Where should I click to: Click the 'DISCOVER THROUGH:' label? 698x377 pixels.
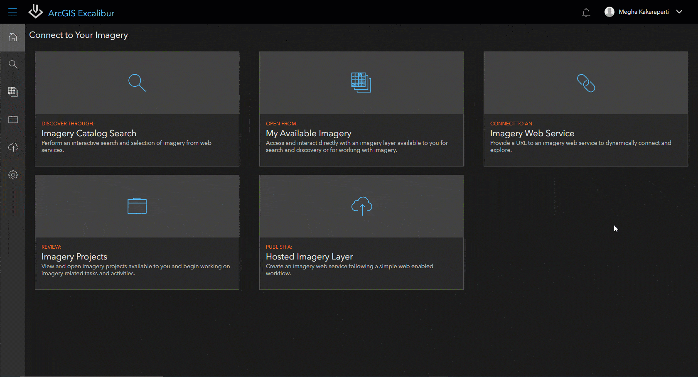[x=68, y=123]
